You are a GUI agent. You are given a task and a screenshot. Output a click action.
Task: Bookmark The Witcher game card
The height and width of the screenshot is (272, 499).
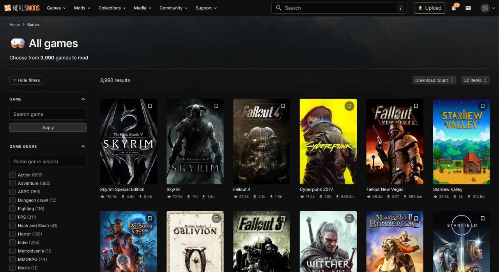click(349, 219)
